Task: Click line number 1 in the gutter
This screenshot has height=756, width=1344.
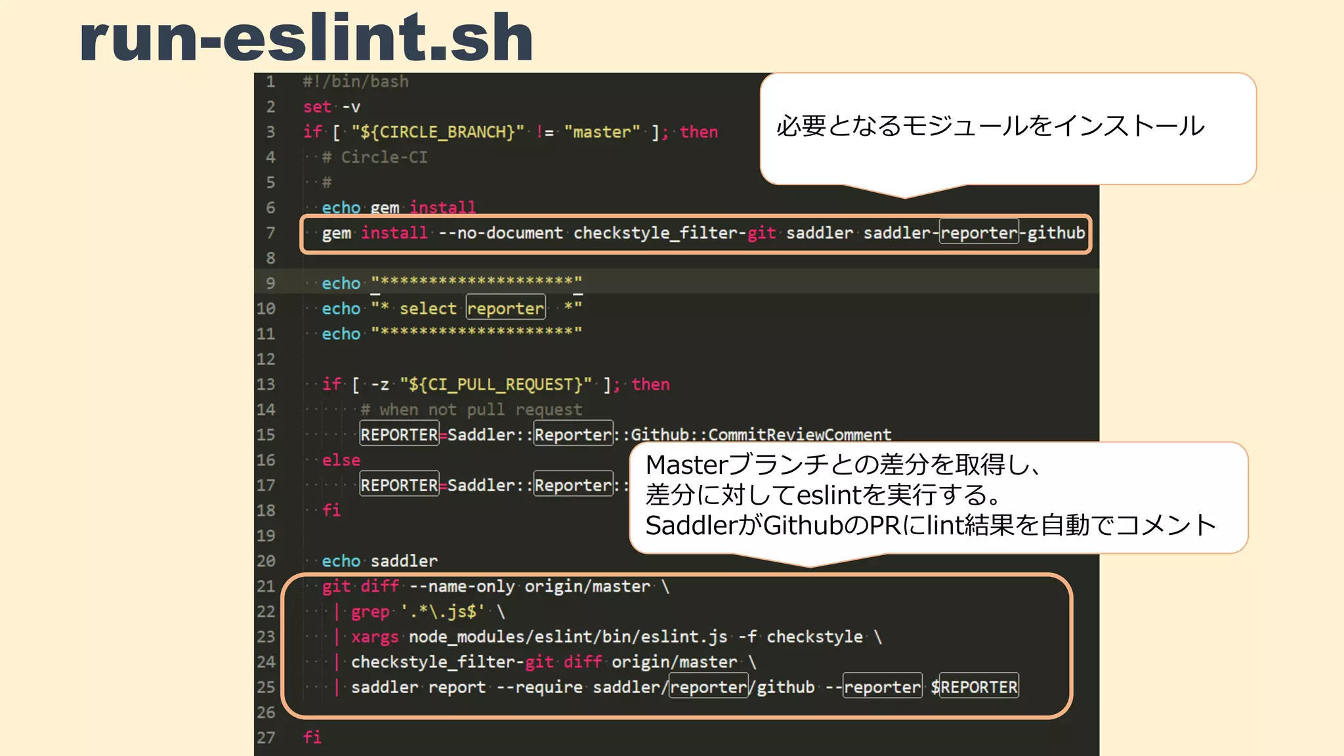Action: (270, 81)
